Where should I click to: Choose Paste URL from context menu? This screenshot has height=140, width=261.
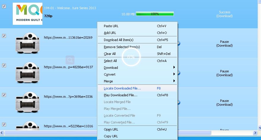click(x=137, y=26)
